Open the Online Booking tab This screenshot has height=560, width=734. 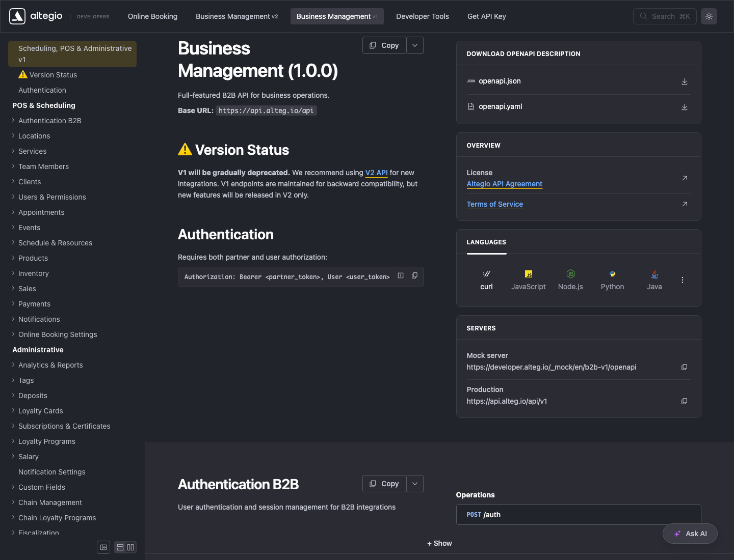(x=152, y=16)
